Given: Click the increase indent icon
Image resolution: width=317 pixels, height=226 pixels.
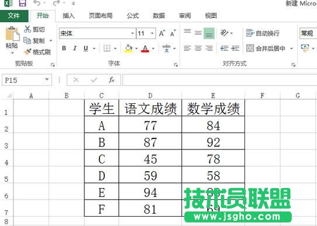Looking at the screenshot, I should point(235,48).
